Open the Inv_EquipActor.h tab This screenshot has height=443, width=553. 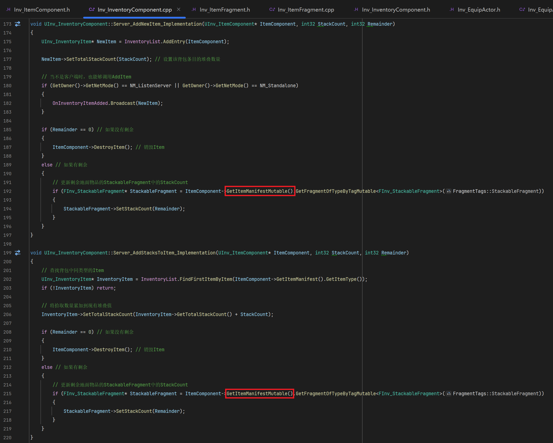[479, 10]
